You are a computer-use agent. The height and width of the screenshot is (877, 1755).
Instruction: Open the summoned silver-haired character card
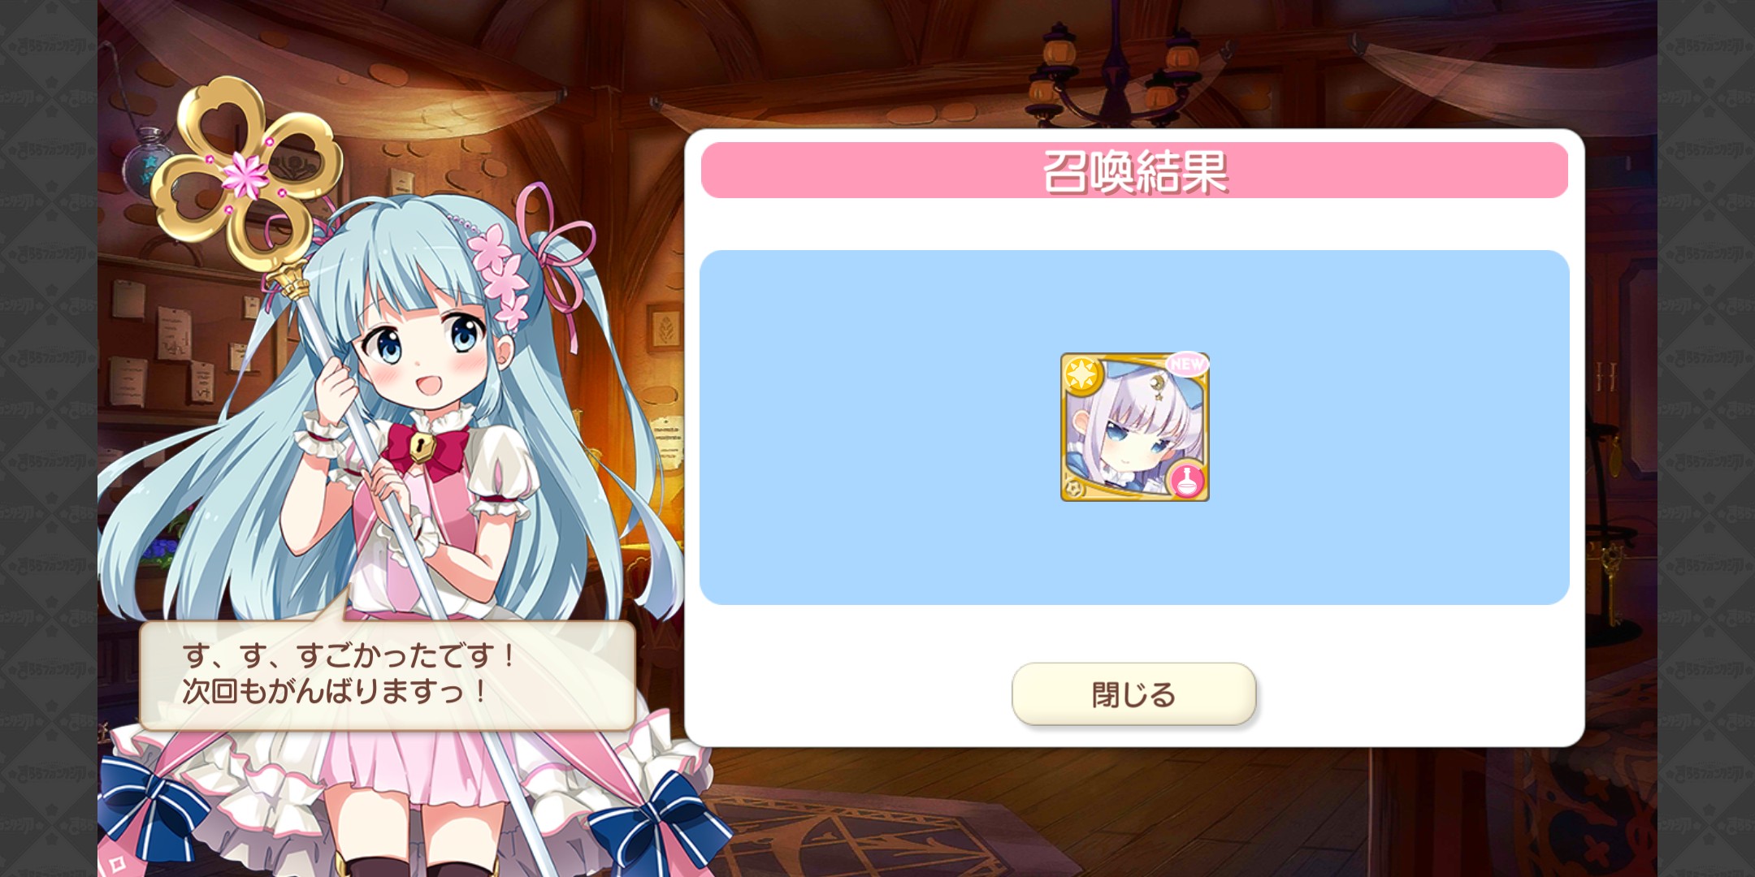click(1134, 427)
